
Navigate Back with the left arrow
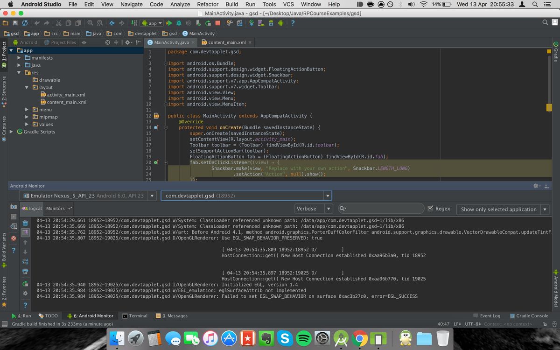[x=112, y=23]
